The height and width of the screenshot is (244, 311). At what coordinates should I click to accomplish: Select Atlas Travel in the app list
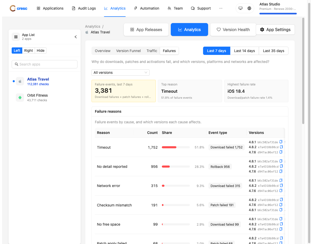[x=45, y=81]
